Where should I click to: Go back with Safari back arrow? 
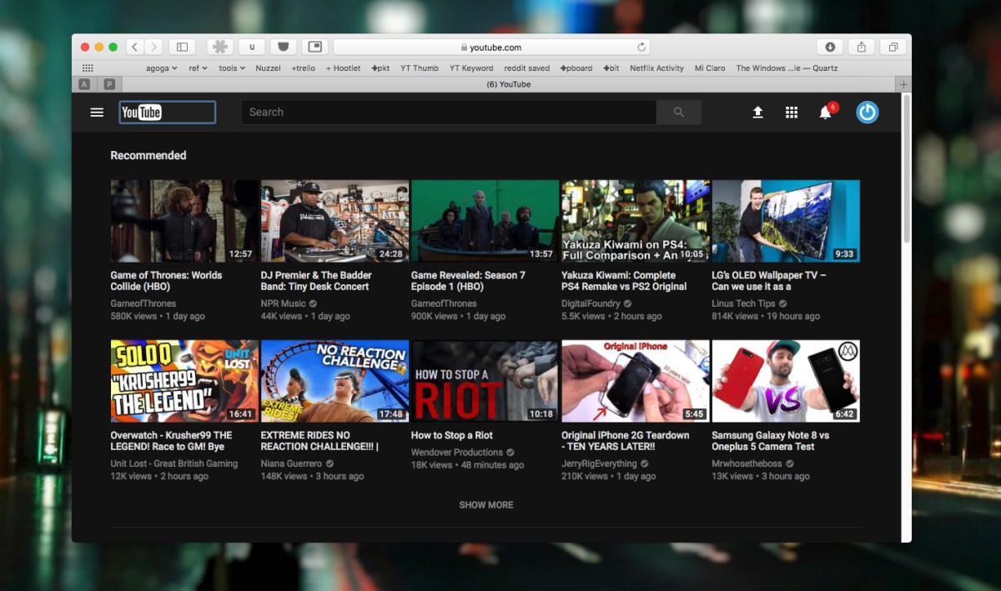135,47
